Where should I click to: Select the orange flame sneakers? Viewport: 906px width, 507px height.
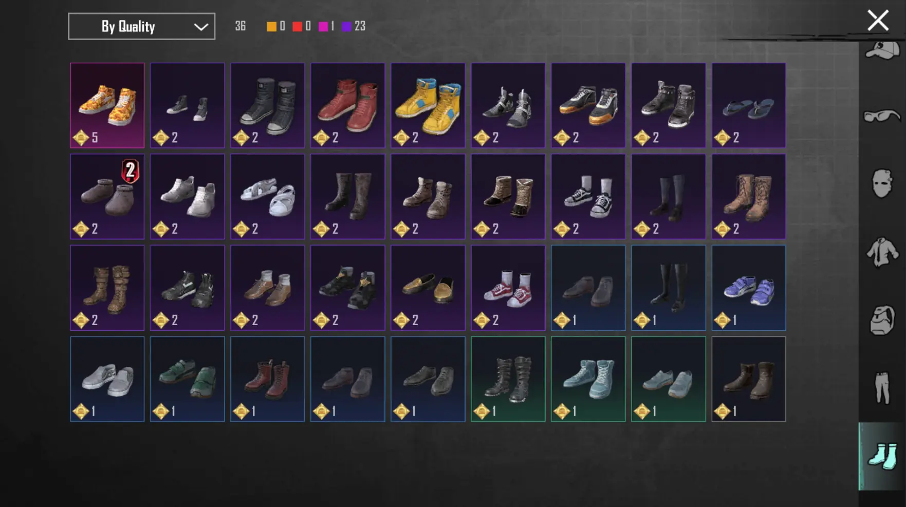(107, 105)
